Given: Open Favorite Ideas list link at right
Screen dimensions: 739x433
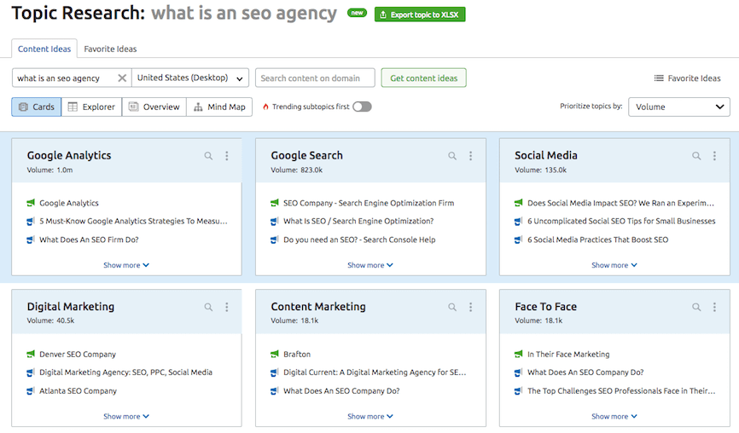Looking at the screenshot, I should point(688,78).
